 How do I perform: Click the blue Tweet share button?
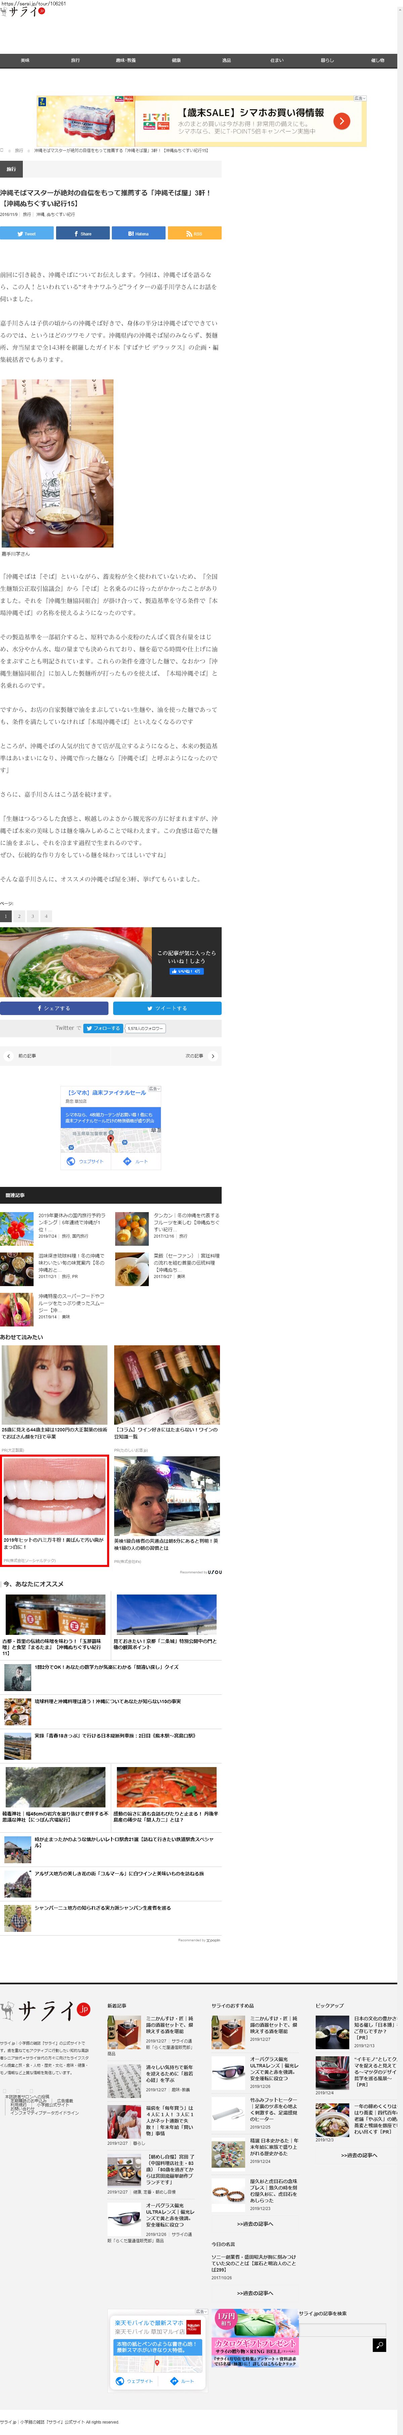[x=27, y=233]
